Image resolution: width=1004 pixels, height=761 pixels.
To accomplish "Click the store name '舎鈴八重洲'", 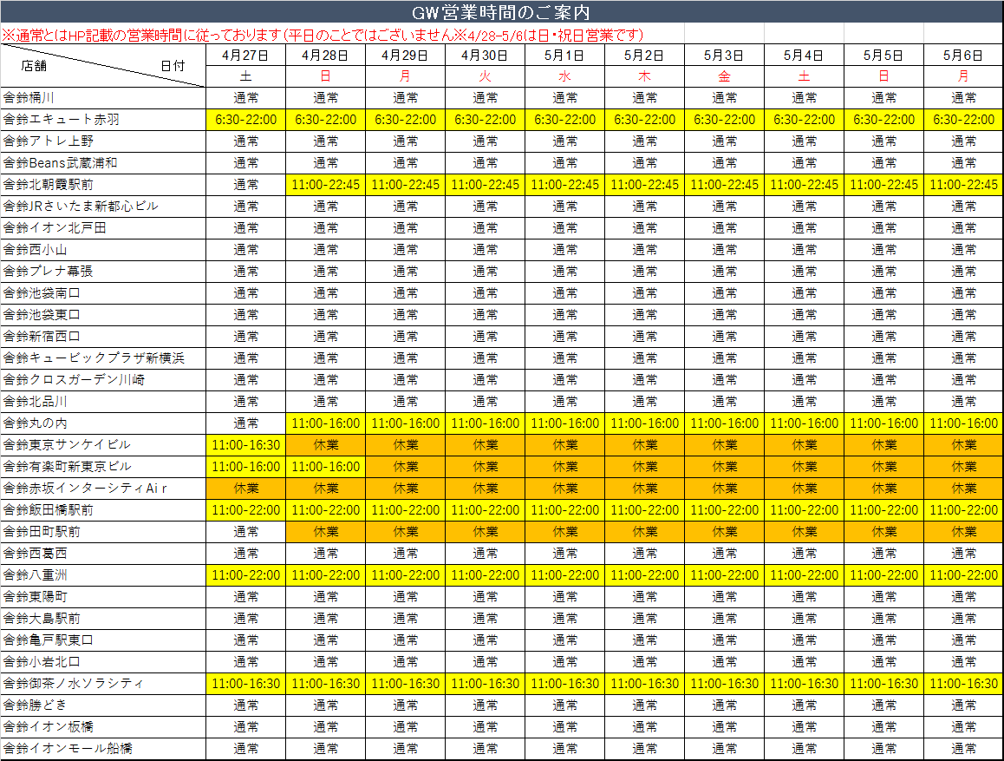I will (x=36, y=575).
